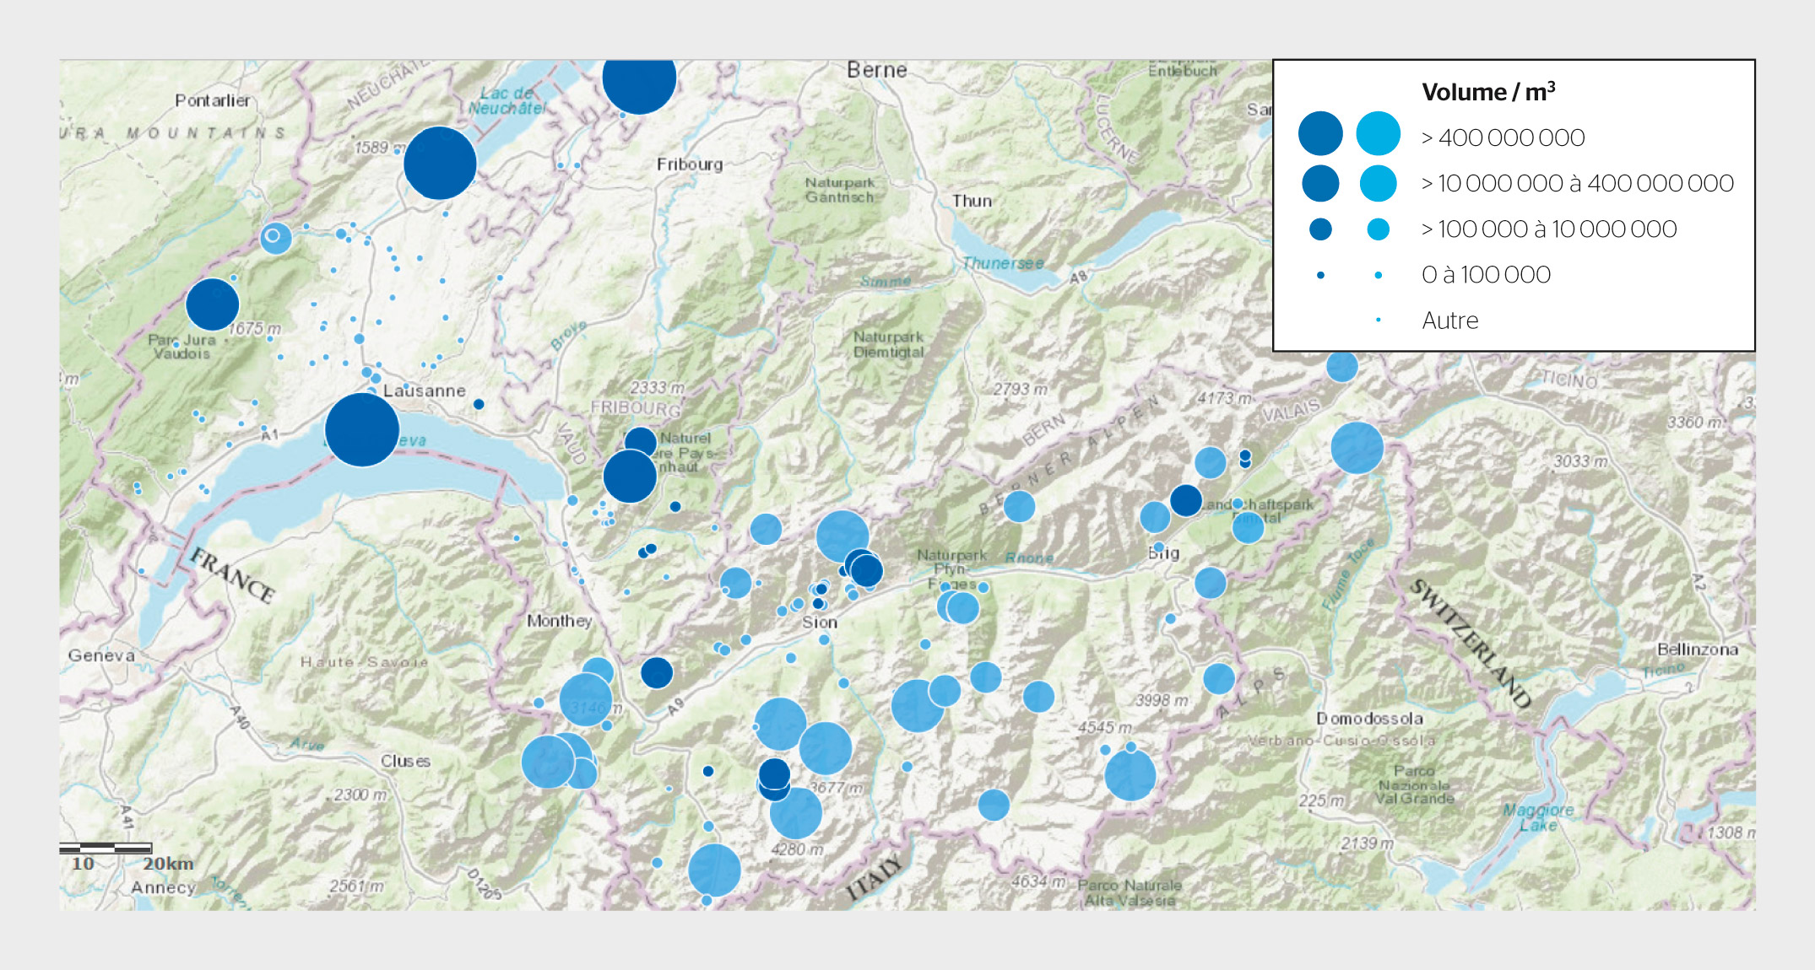Select the large light blue marker below the VALAIS label
The height and width of the screenshot is (970, 1815).
pos(1357,447)
